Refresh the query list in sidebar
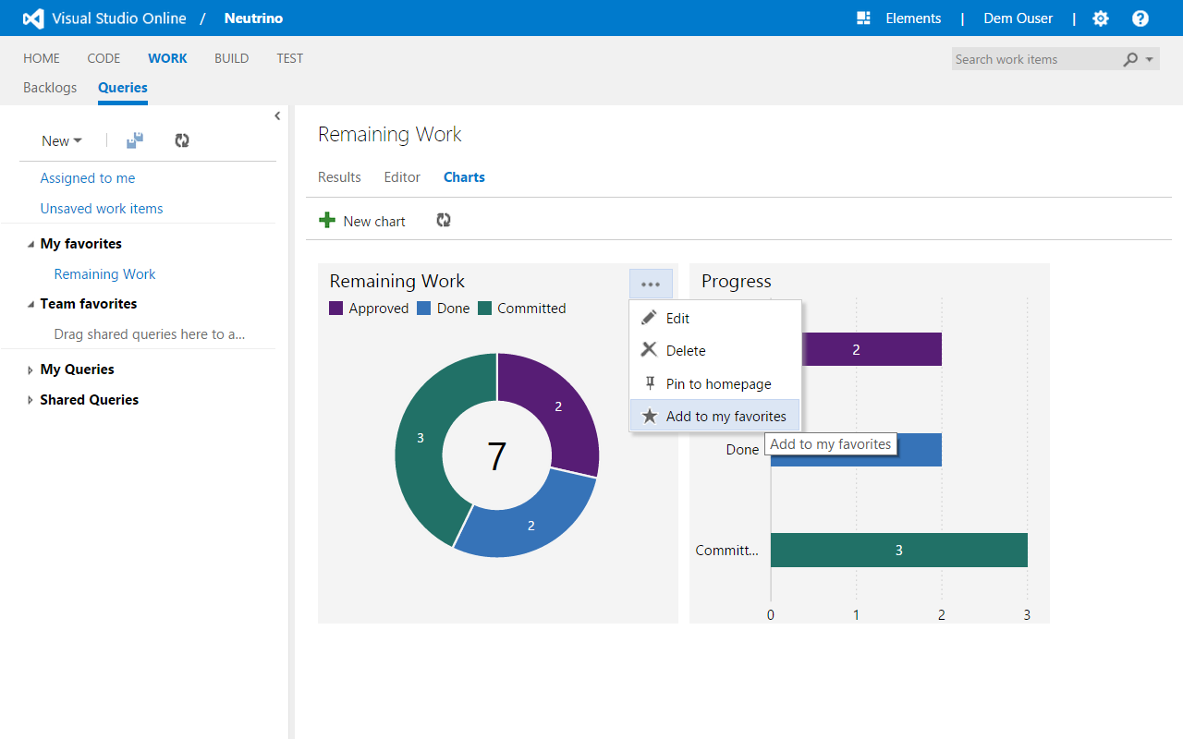The height and width of the screenshot is (739, 1183). (x=182, y=140)
